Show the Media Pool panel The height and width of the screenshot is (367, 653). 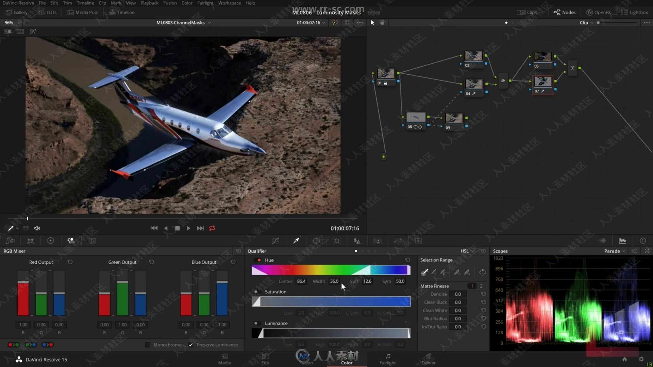click(83, 12)
